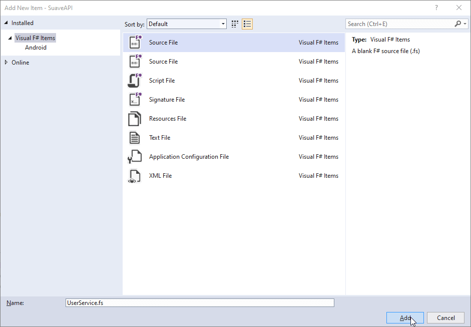Click the 'A blank F# source file (.fs)' description

pyautogui.click(x=386, y=51)
